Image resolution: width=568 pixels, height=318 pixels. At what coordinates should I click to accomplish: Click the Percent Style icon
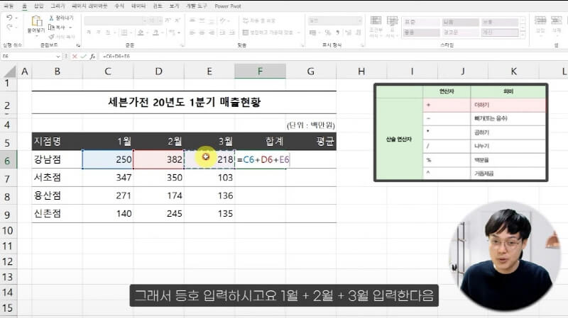click(x=327, y=33)
